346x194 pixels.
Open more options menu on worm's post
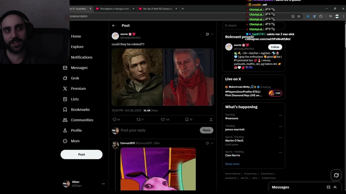[x=212, y=34]
